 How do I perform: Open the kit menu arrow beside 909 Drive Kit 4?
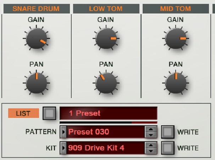tap(64, 148)
